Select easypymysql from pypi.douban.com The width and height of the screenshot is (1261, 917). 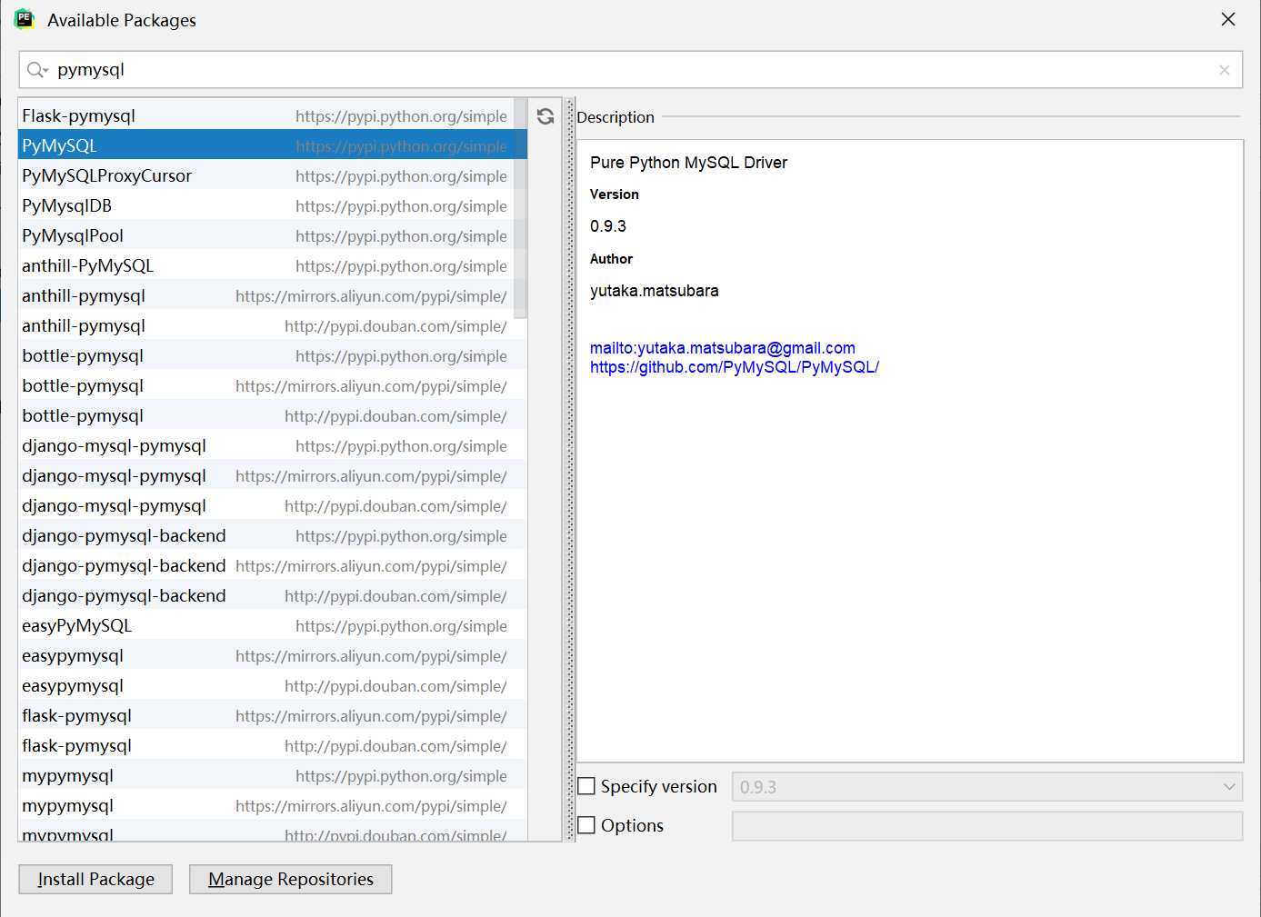[x=273, y=685]
